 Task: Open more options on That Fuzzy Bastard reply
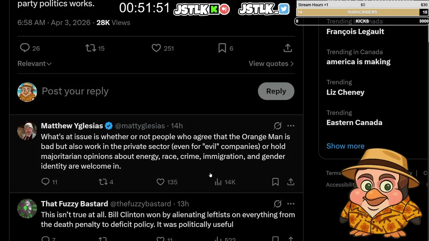click(x=291, y=204)
